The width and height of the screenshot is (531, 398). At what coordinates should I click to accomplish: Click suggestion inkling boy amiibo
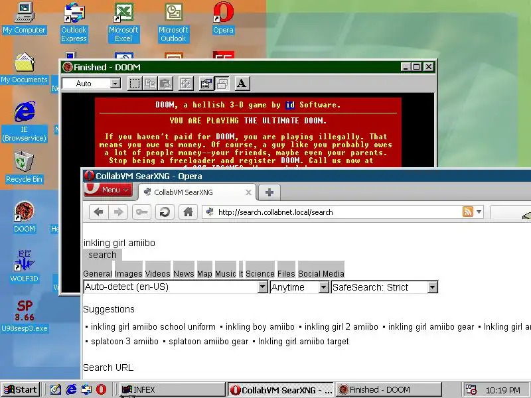pos(260,326)
